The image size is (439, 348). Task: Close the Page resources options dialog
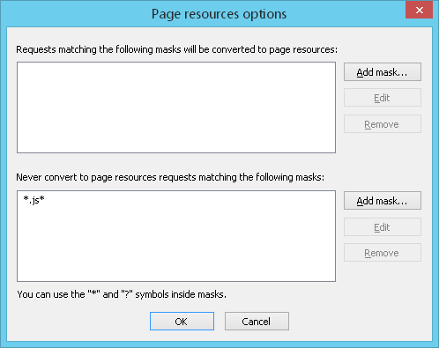pos(419,10)
